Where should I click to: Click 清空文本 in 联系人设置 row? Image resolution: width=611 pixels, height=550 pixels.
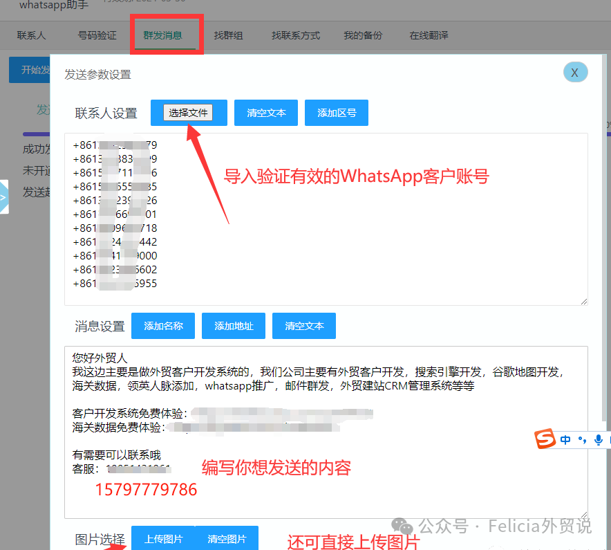pos(266,113)
